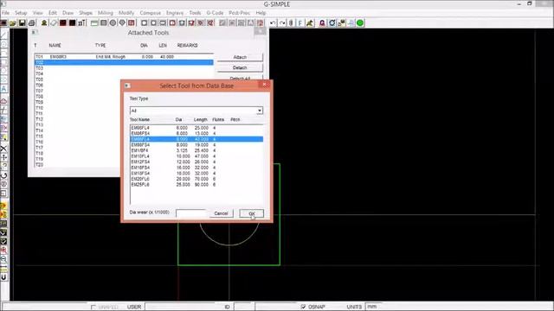Click the Flutes column header

point(218,119)
